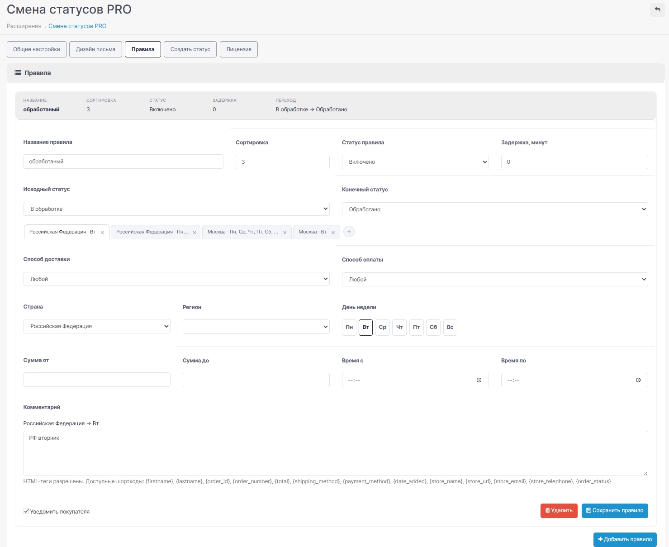This screenshot has height=547, width=669.
Task: Click the back arrow icon in header
Action: coord(657,10)
